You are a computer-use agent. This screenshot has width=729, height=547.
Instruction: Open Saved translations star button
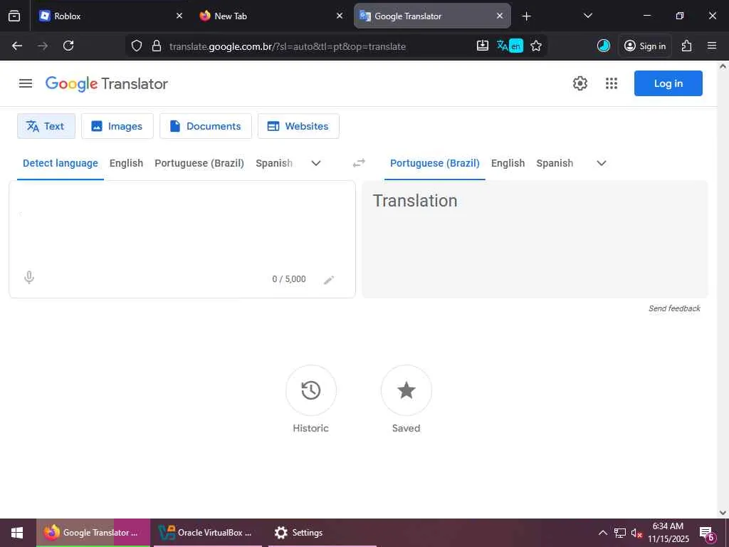[x=406, y=390]
